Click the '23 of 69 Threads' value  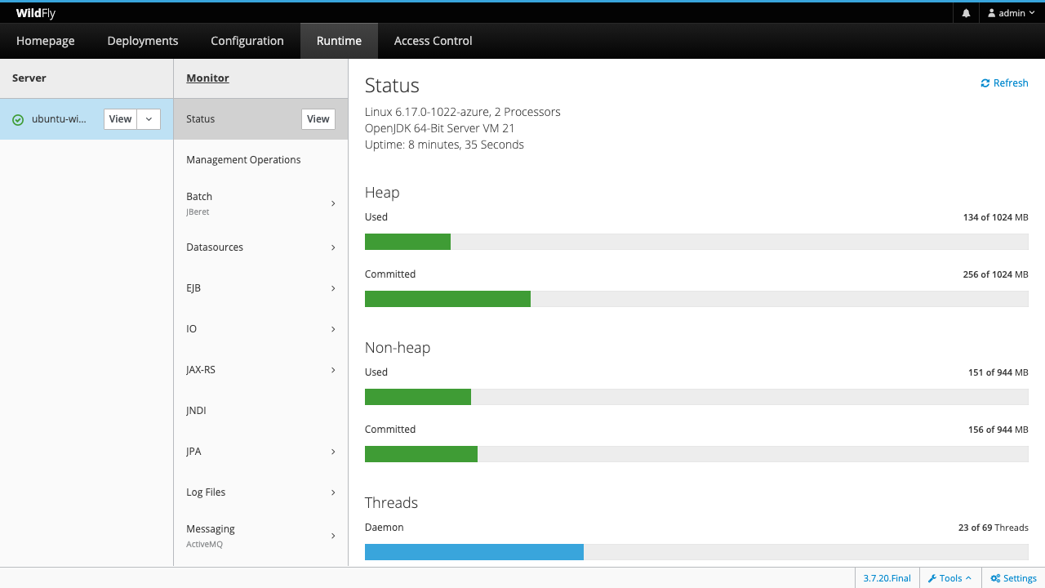pyautogui.click(x=994, y=528)
